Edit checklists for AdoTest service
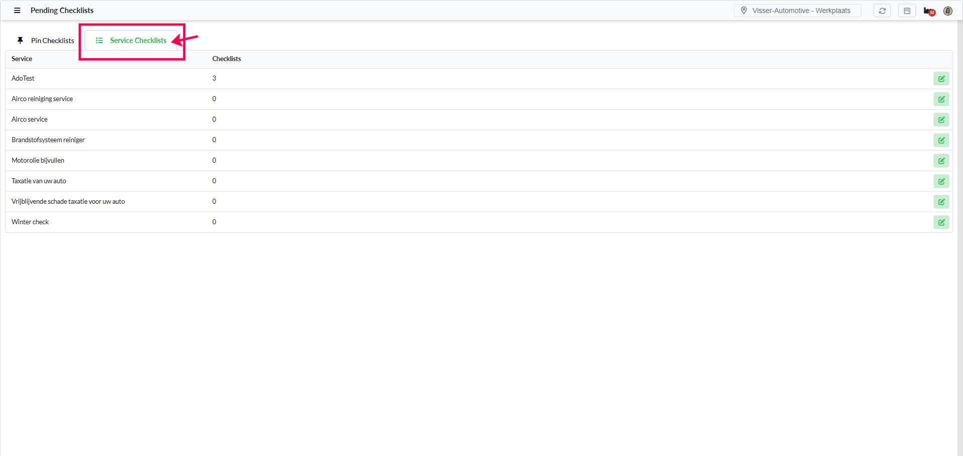 941,79
